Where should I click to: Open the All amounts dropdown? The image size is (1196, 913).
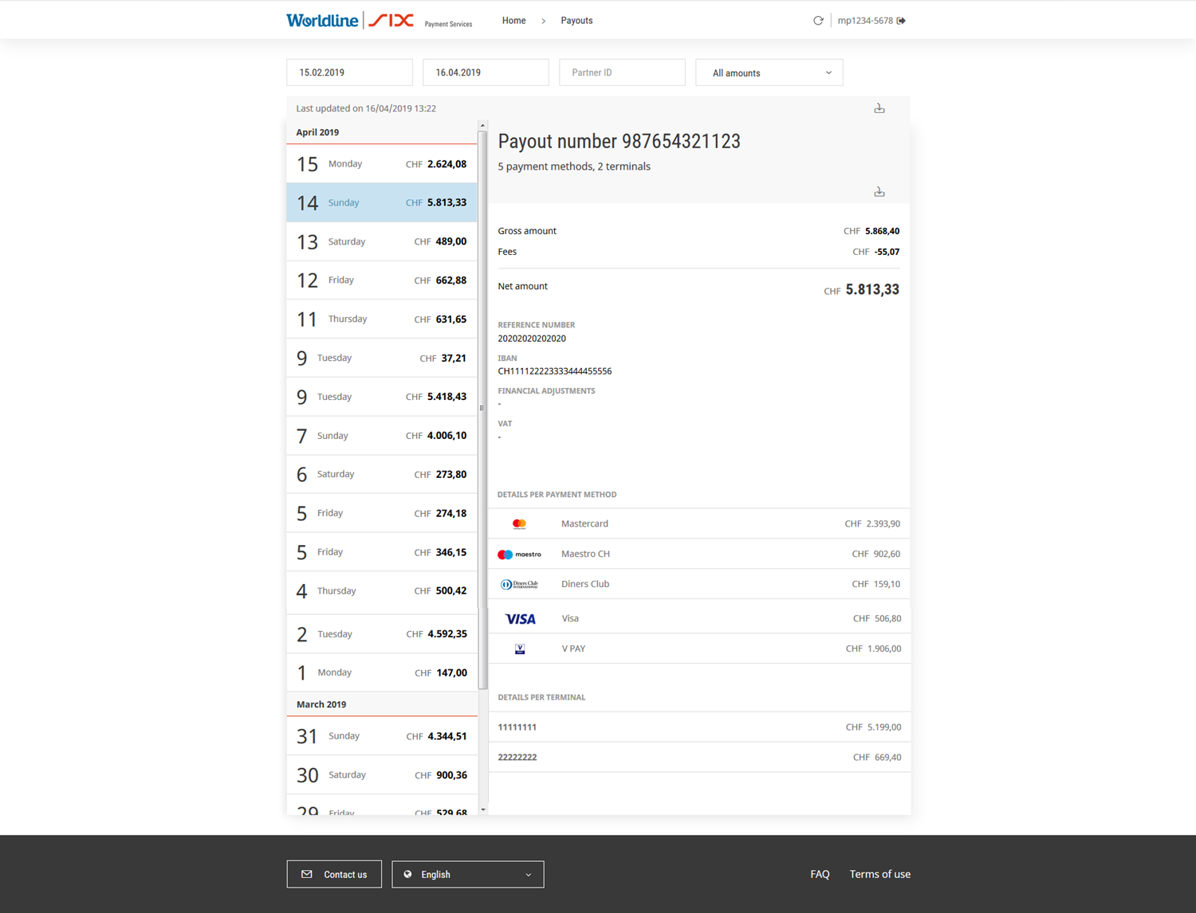(x=768, y=72)
